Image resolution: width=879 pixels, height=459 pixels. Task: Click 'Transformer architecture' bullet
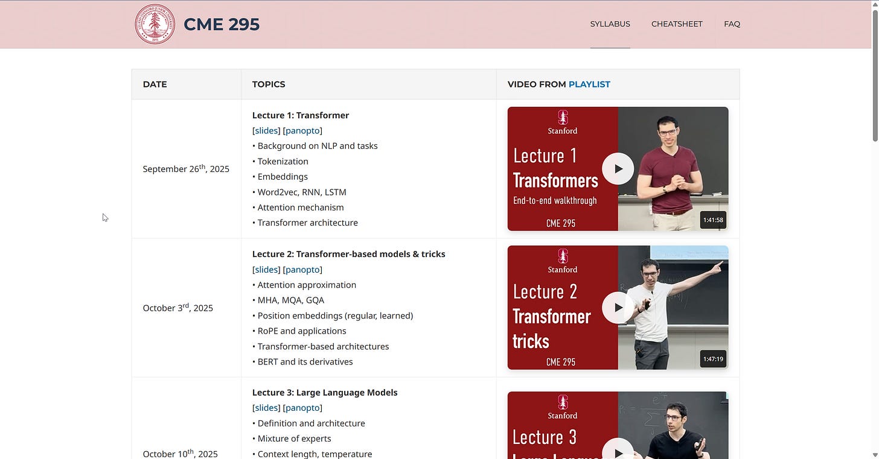[x=305, y=223]
